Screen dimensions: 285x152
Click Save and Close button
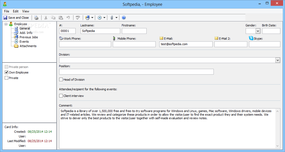click(x=16, y=18)
